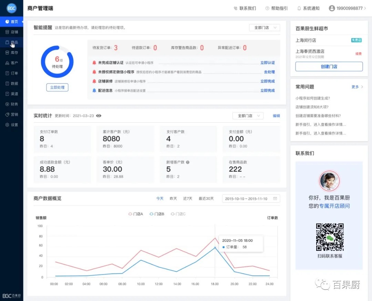The image size is (372, 301).
Task: Click the 数据 data sidebar icon
Action: [x=7, y=83]
